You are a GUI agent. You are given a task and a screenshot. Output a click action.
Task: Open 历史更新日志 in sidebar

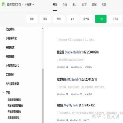click(13, 117)
